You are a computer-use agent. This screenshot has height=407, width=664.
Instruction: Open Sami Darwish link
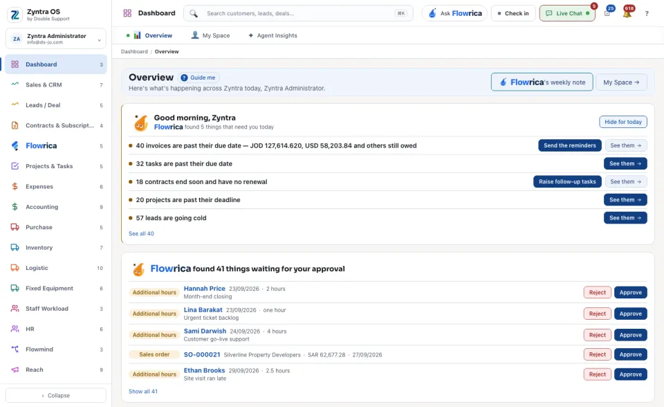[x=205, y=331]
